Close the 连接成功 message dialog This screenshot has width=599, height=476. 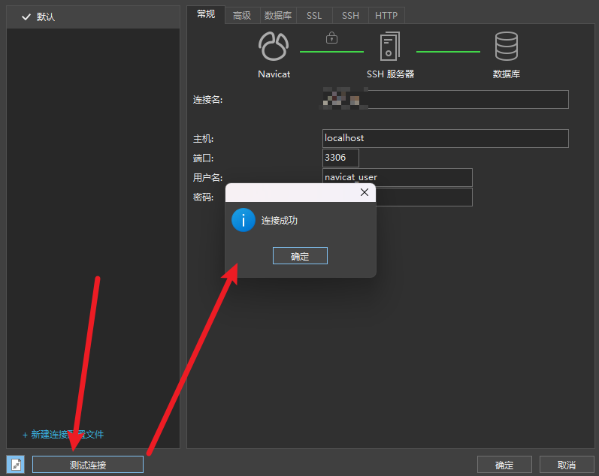coord(365,192)
